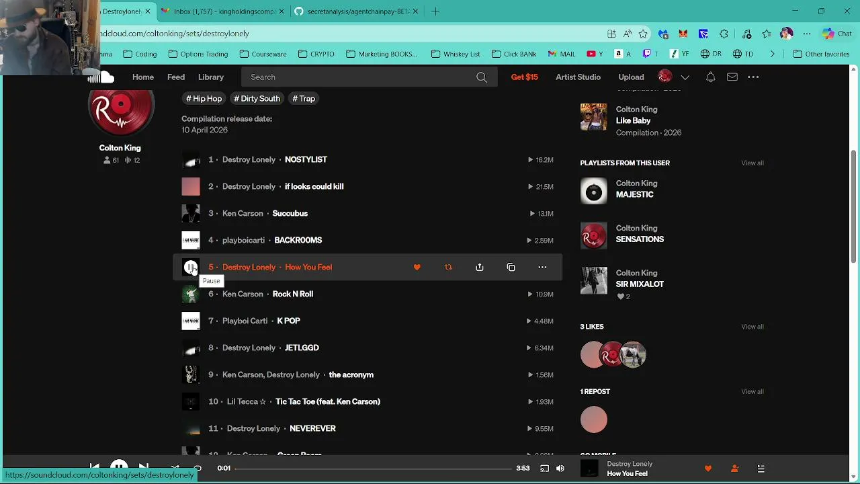
Task: Click the Get $15 offer link
Action: (525, 77)
